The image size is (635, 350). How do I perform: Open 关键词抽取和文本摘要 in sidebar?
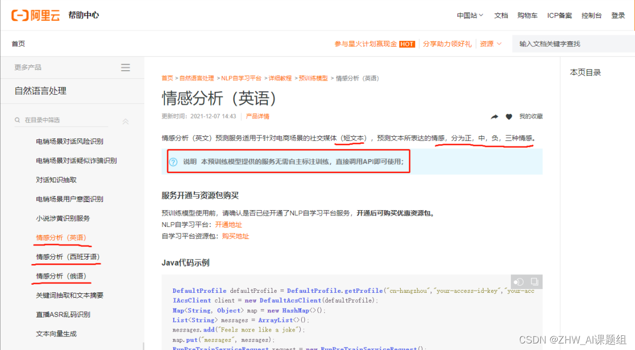point(70,295)
